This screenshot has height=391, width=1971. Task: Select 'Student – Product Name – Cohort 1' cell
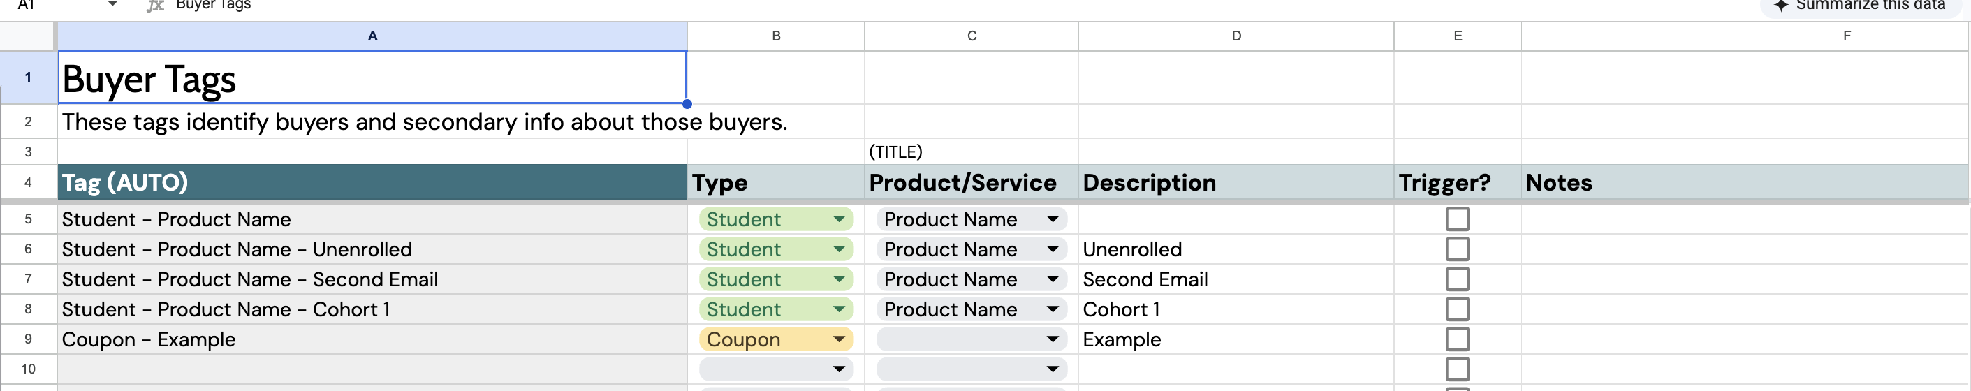372,309
